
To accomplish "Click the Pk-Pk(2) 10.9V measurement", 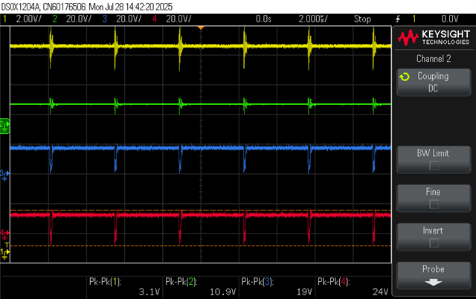I will click(201, 286).
